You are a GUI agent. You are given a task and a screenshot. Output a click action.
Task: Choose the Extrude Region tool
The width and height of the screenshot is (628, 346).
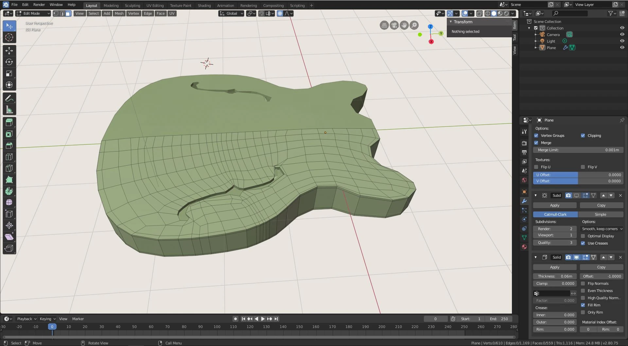coord(9,122)
